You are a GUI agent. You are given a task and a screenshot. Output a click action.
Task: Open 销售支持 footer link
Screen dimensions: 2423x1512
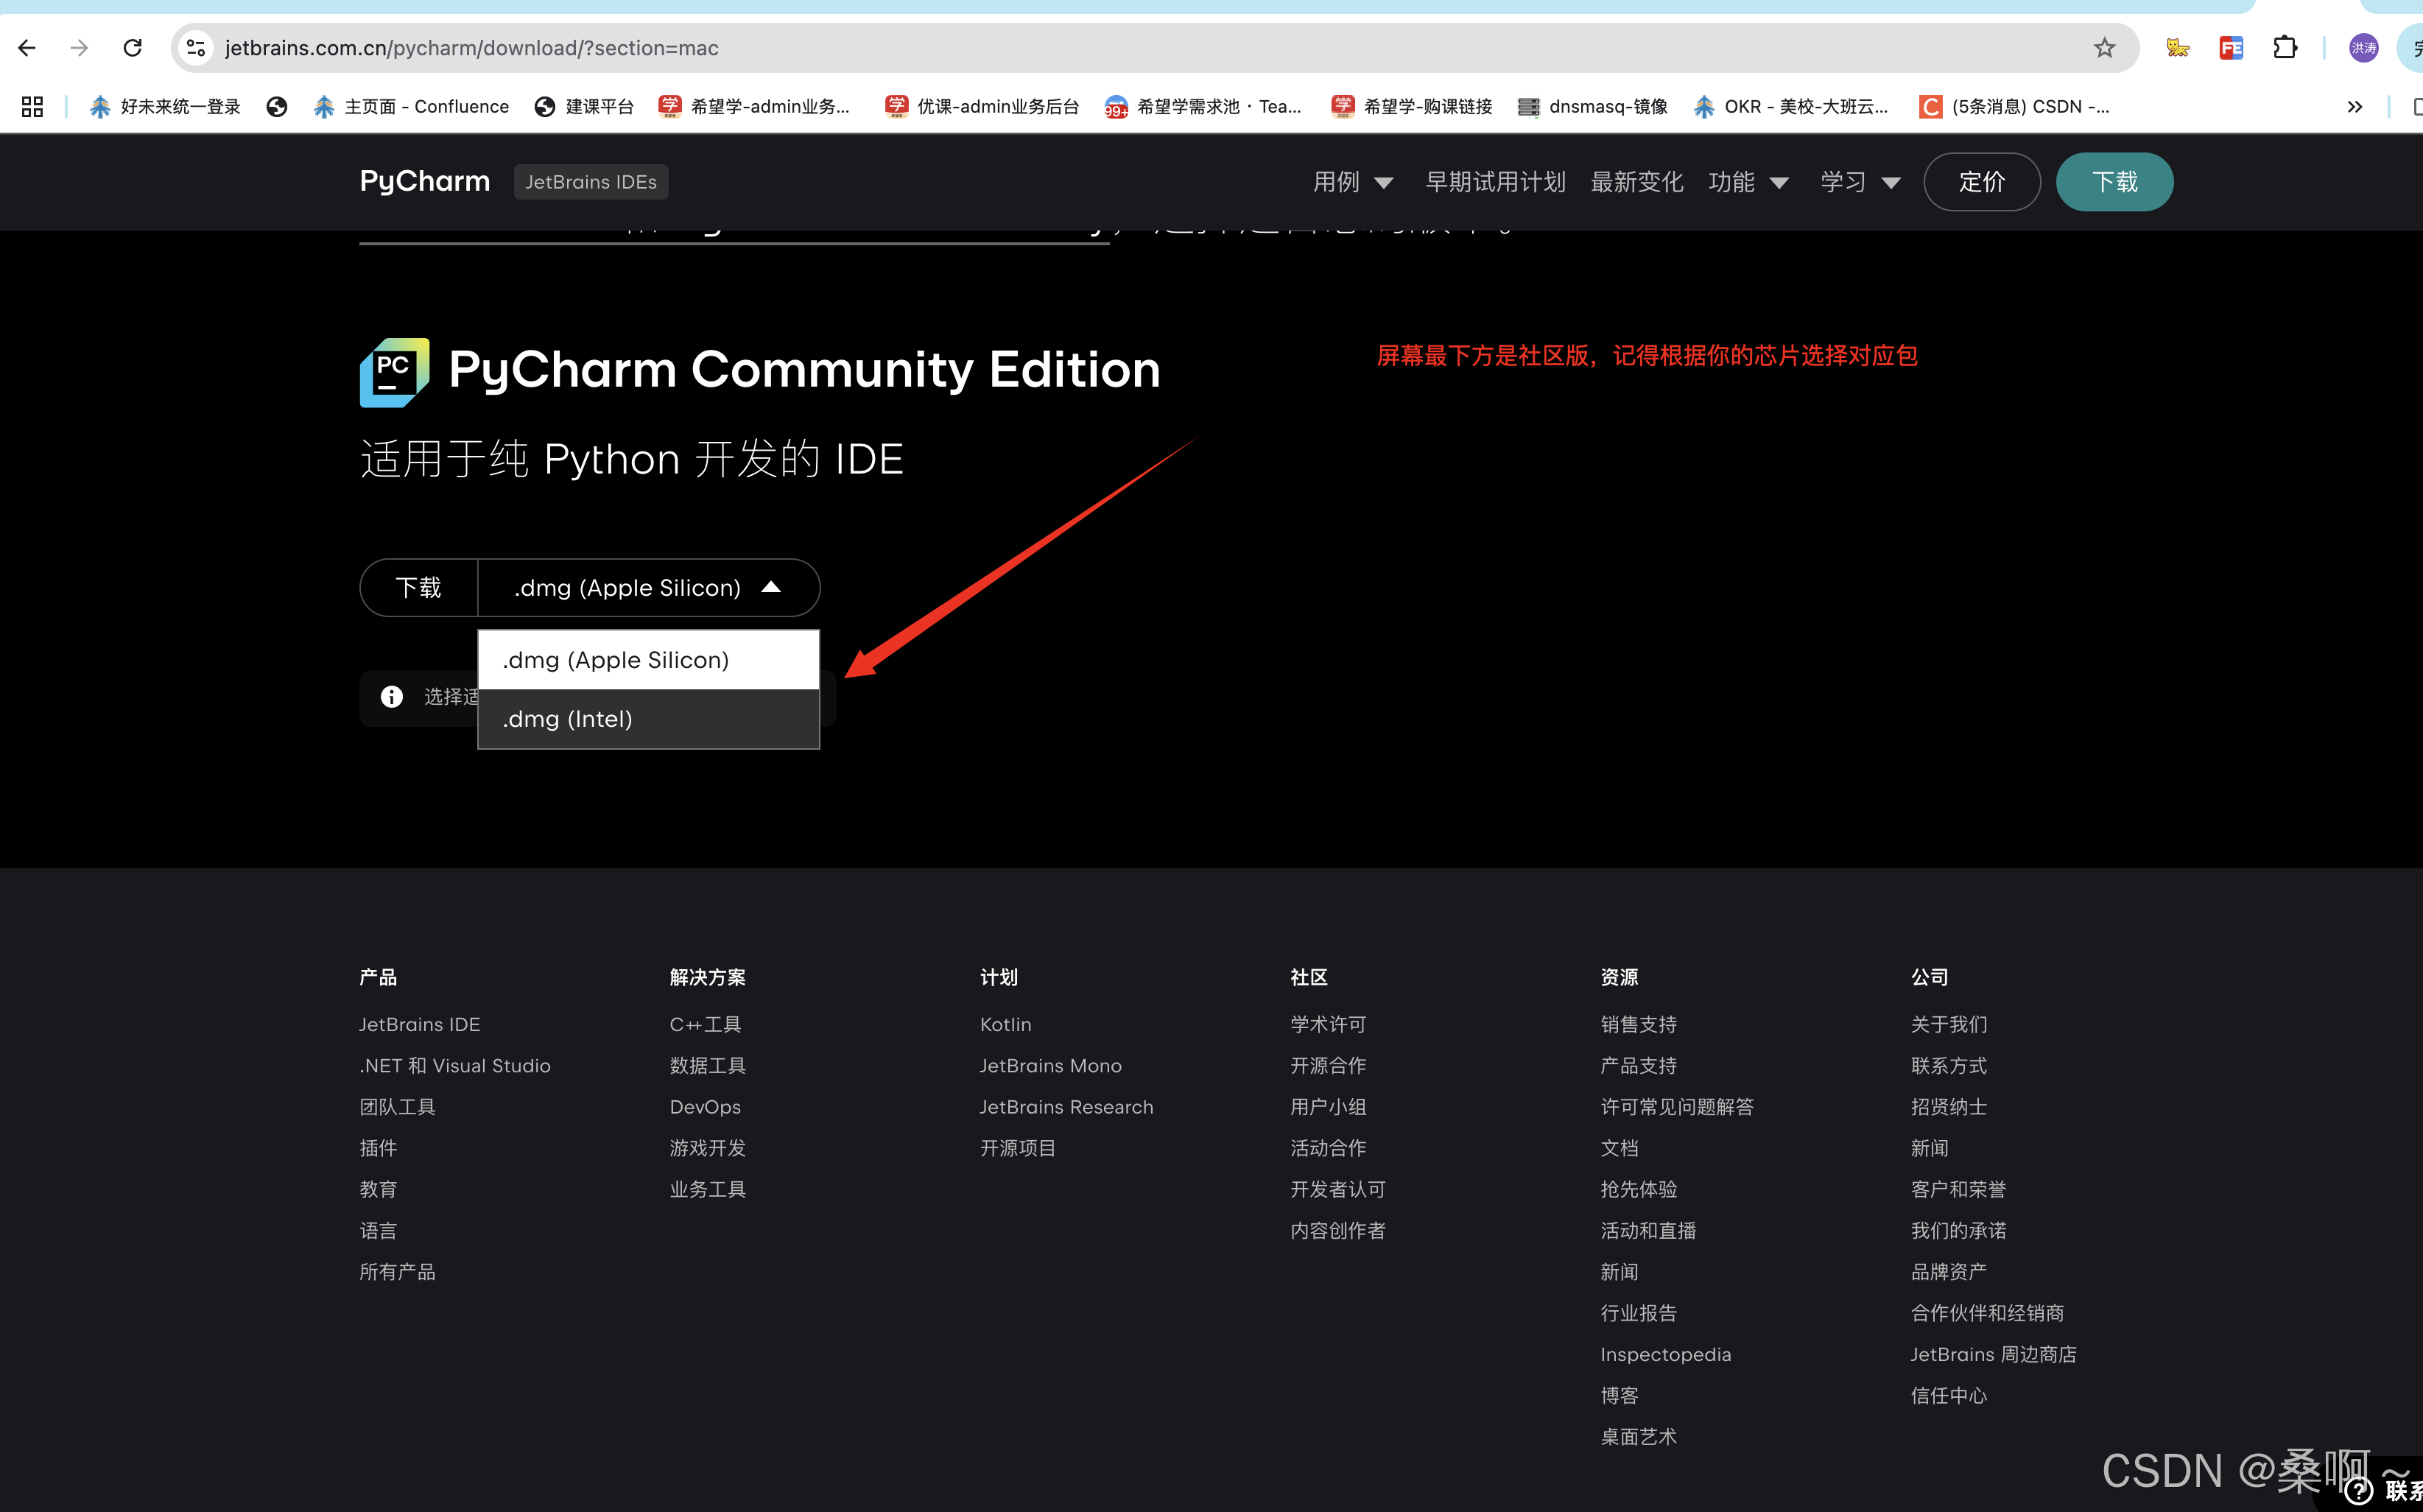[x=1638, y=1024]
